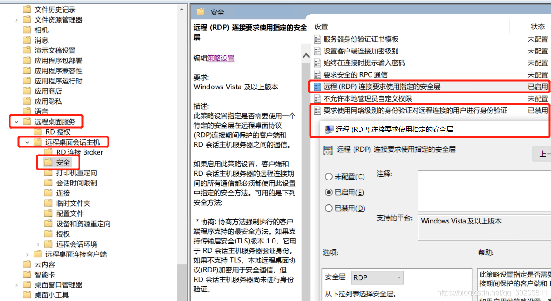
Task: Click the 不允许本地管理员自定义权限 policy icon
Action: click(318, 98)
